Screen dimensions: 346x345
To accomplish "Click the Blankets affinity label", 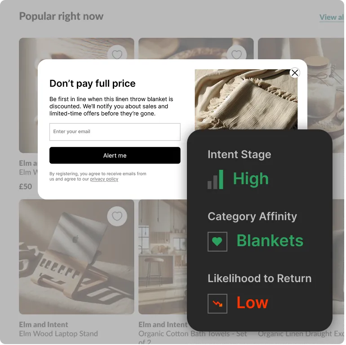I will pos(271,242).
